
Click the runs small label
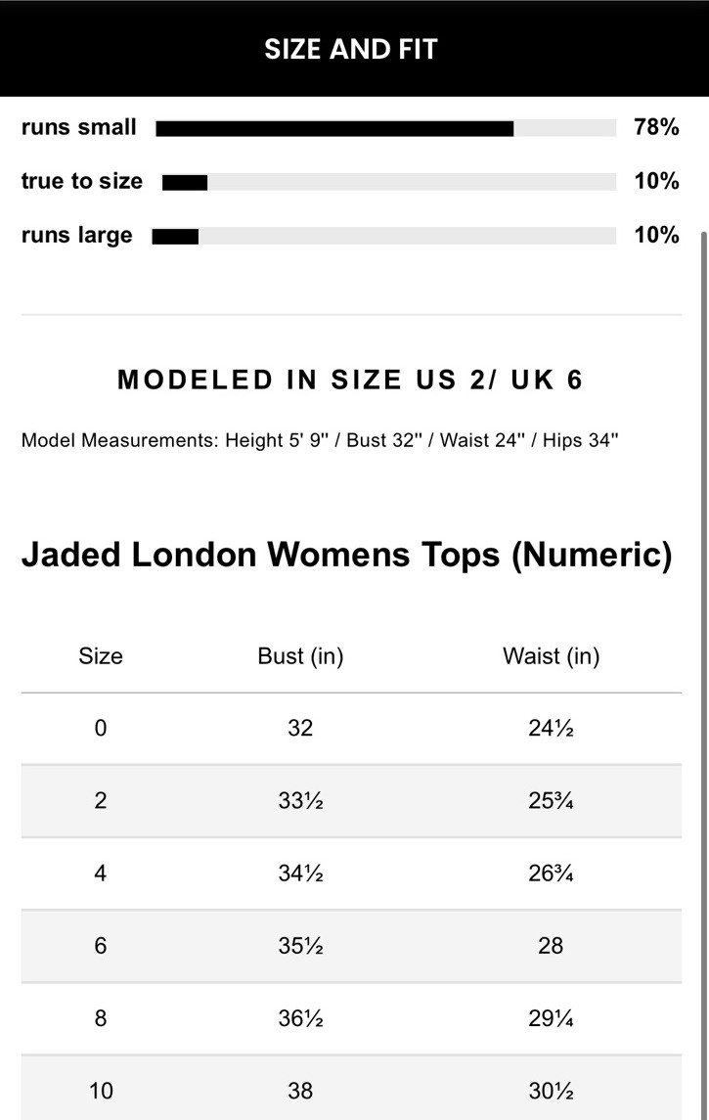pos(79,127)
